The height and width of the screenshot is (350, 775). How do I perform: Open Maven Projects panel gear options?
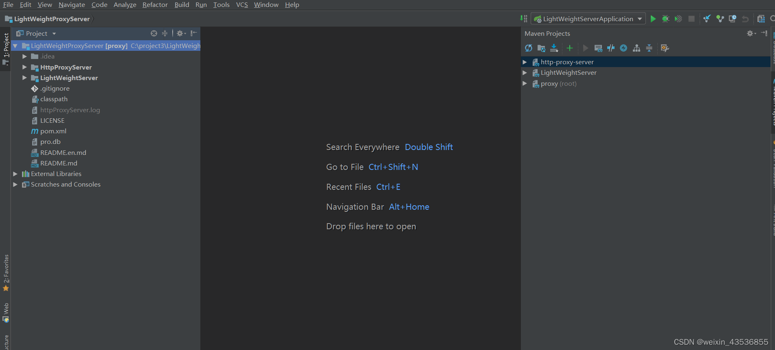(751, 33)
